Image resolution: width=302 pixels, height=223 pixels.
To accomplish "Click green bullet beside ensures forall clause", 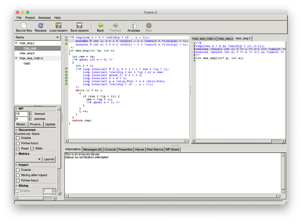I will tap(66, 41).
